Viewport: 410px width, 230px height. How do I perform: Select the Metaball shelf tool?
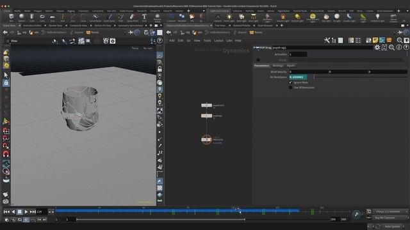click(x=182, y=17)
